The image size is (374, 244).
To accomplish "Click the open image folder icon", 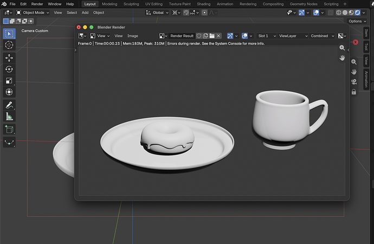I will click(x=212, y=36).
